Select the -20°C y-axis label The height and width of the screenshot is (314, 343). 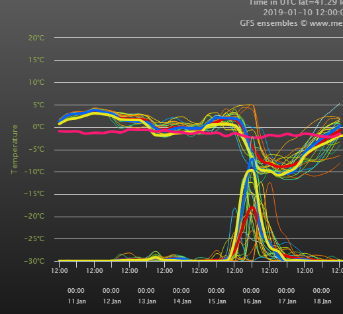point(34,216)
